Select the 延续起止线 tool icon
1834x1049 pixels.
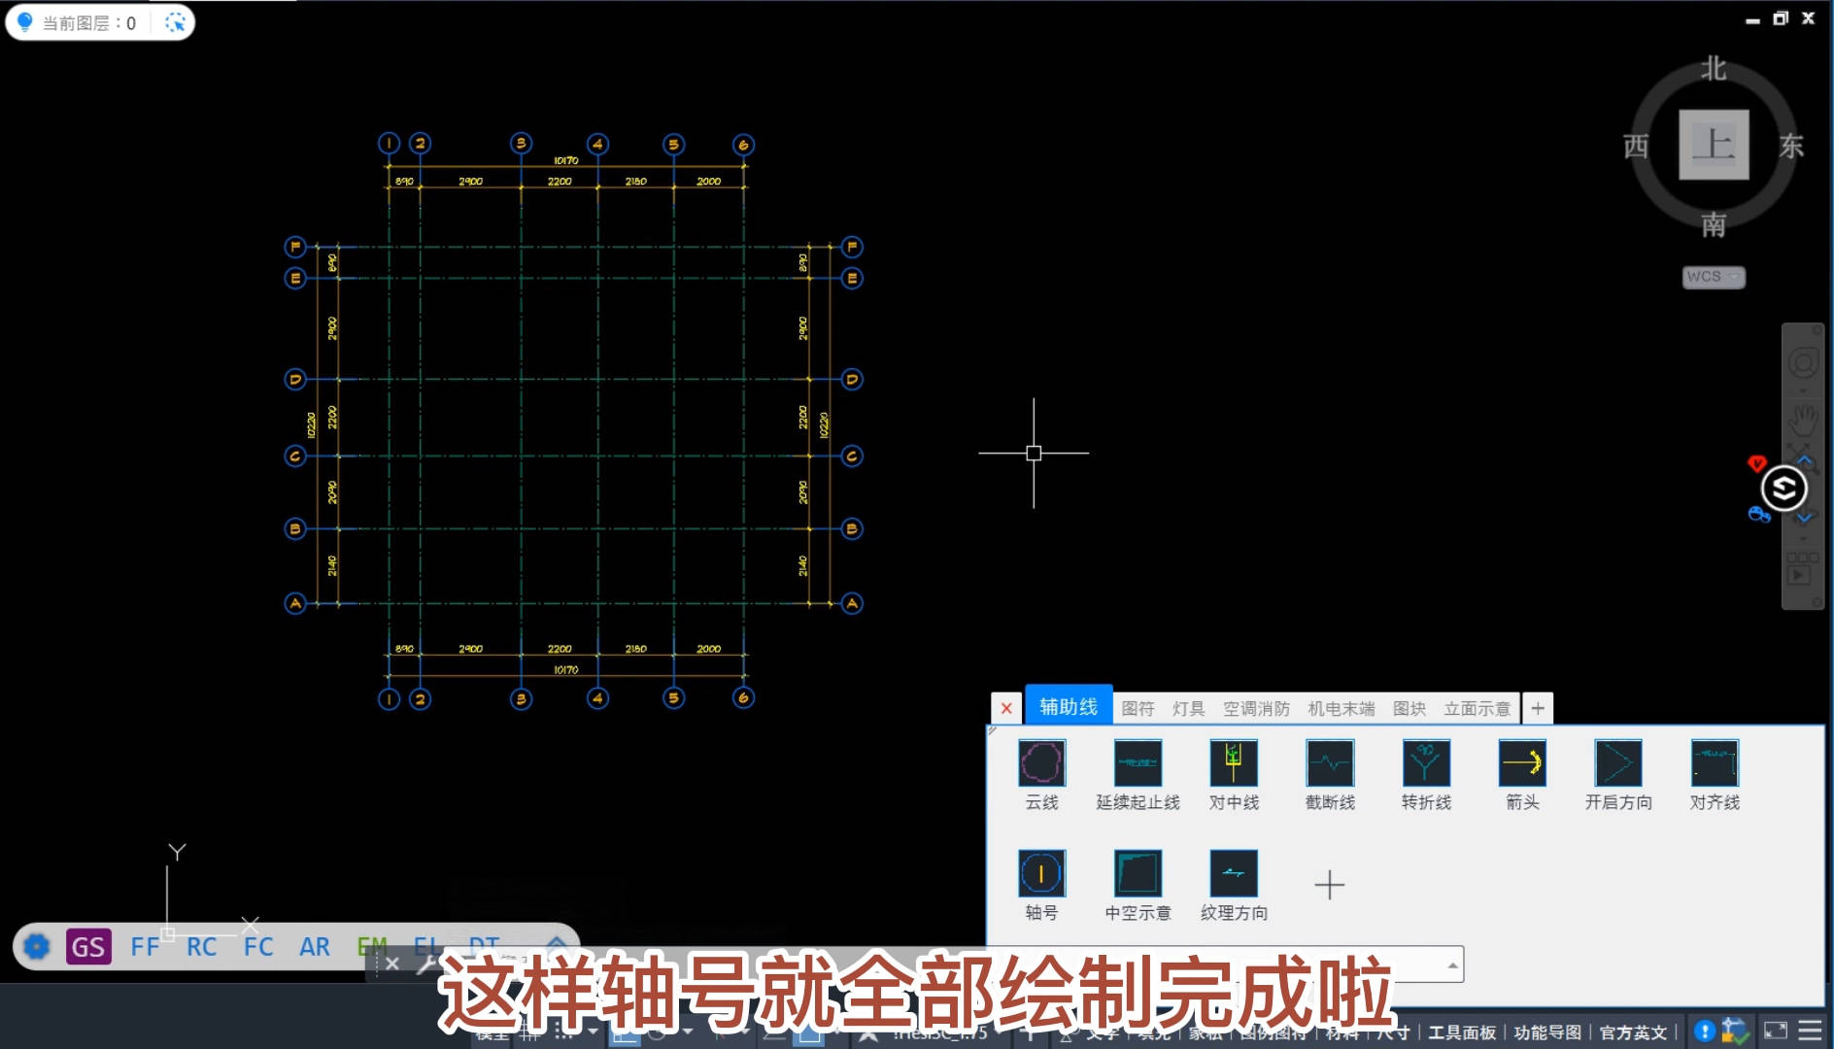pos(1138,763)
